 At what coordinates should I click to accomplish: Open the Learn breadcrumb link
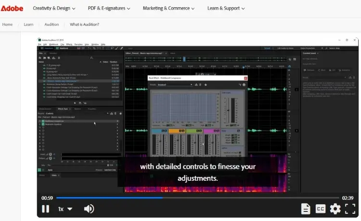tap(28, 24)
